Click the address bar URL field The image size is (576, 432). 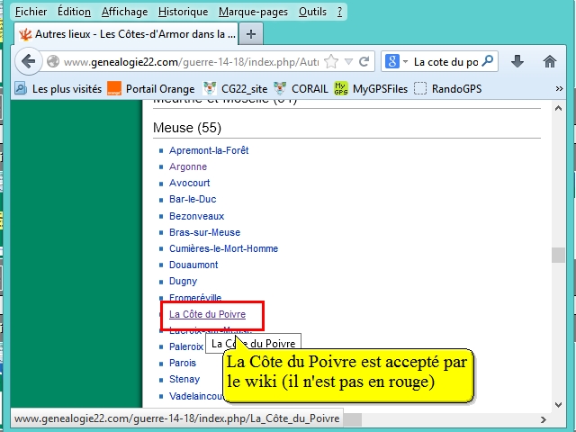[191, 62]
